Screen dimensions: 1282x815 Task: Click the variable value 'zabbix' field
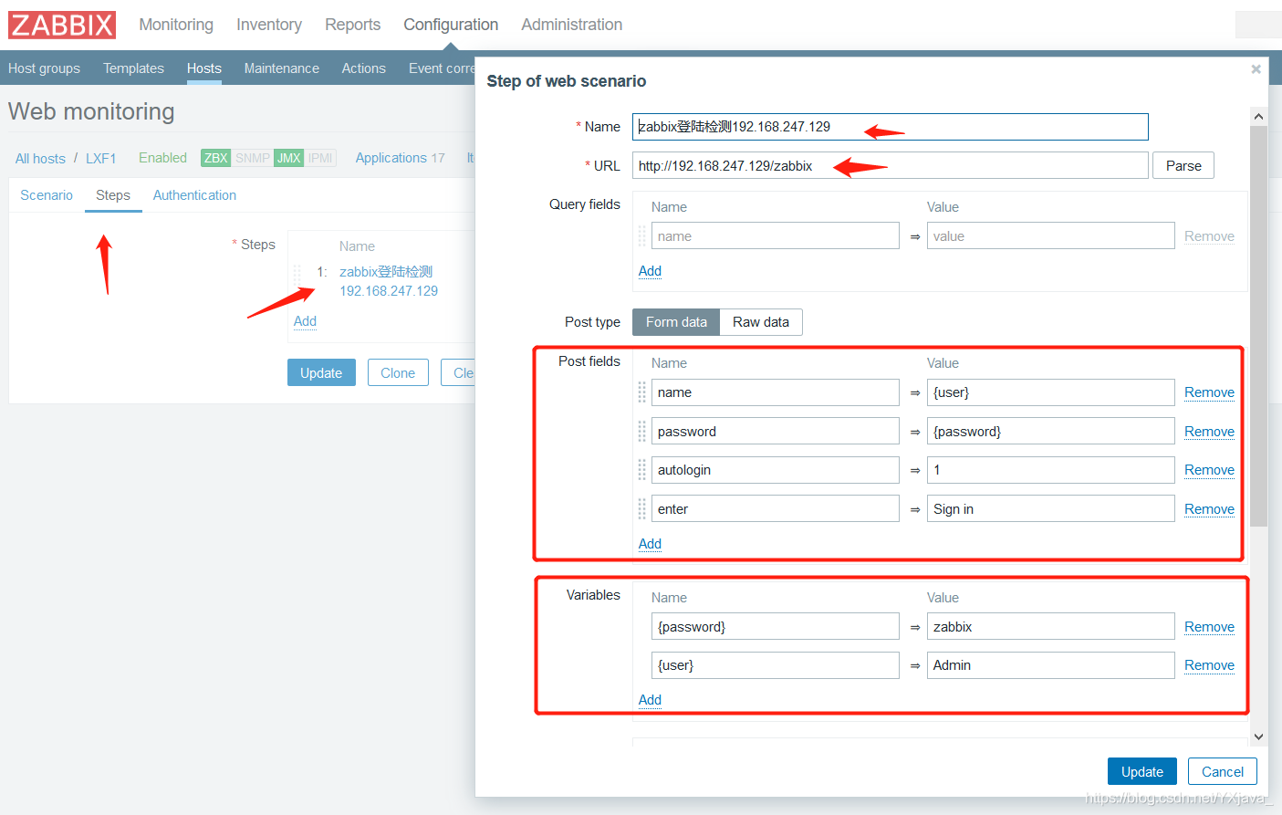[x=1050, y=626]
